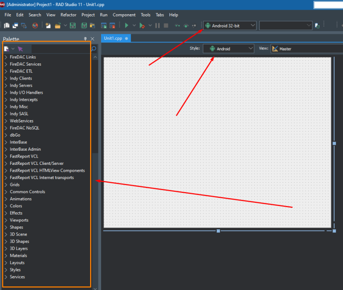Expand the InterBase Admin category

pos(6,149)
